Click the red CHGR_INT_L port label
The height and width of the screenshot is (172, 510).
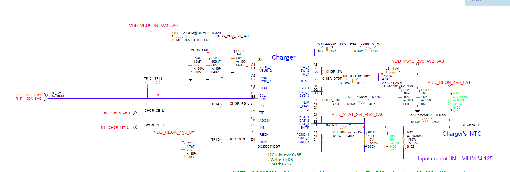(118, 128)
